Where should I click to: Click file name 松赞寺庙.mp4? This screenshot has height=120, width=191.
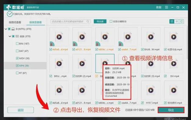[x=175, y=49]
